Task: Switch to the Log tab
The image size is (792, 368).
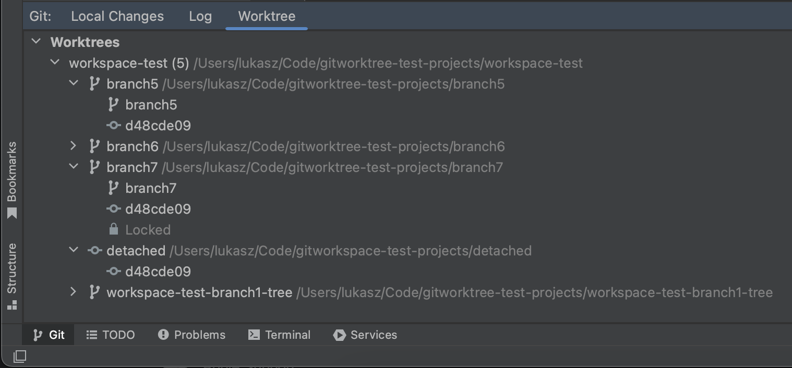Action: click(200, 16)
